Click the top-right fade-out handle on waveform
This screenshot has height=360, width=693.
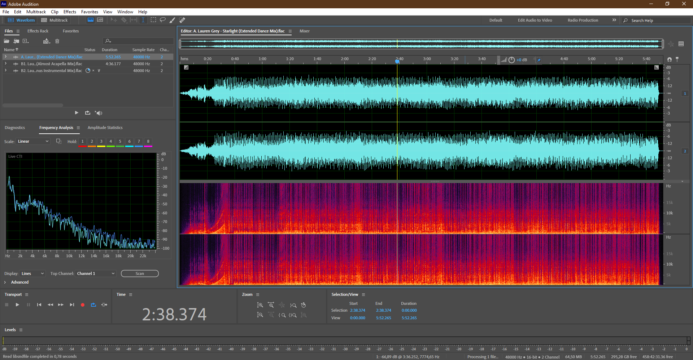[x=657, y=67]
